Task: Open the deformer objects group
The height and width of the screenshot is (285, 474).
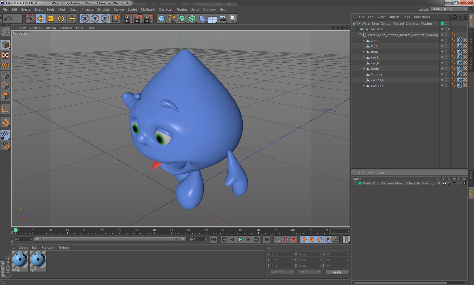Action: click(202, 18)
